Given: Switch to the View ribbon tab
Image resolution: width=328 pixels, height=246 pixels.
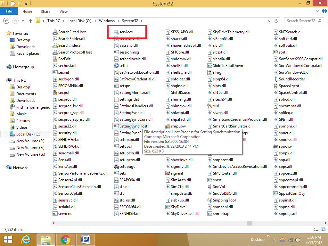Looking at the screenshot, I should coord(63,11).
